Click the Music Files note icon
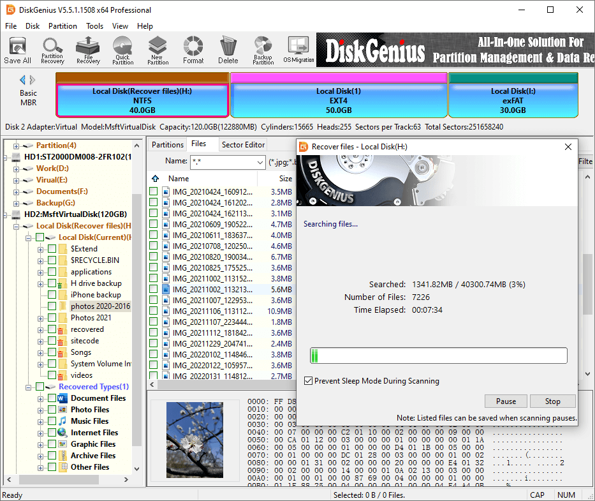Screen dimensions: 595x501 (62, 421)
